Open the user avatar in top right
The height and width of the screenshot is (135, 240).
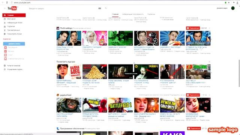point(233,8)
